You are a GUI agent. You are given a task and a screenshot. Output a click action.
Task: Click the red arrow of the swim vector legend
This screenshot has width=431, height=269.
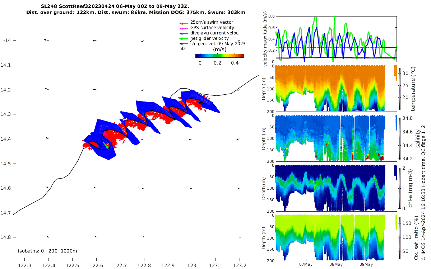tap(184, 24)
